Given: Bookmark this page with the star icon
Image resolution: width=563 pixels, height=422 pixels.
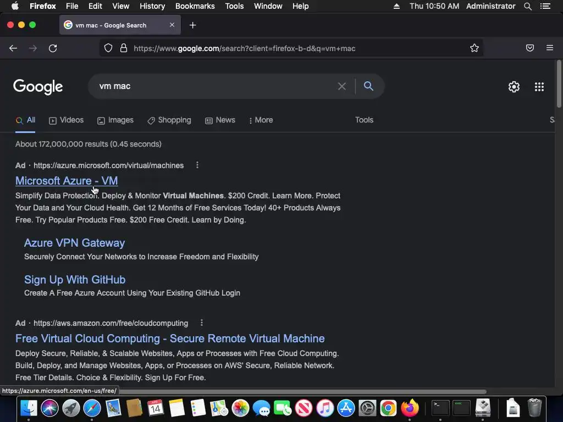Looking at the screenshot, I should point(474,48).
